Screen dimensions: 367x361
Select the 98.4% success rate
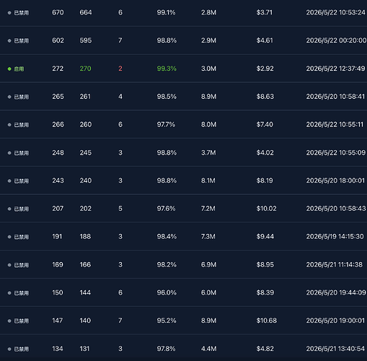coord(167,237)
